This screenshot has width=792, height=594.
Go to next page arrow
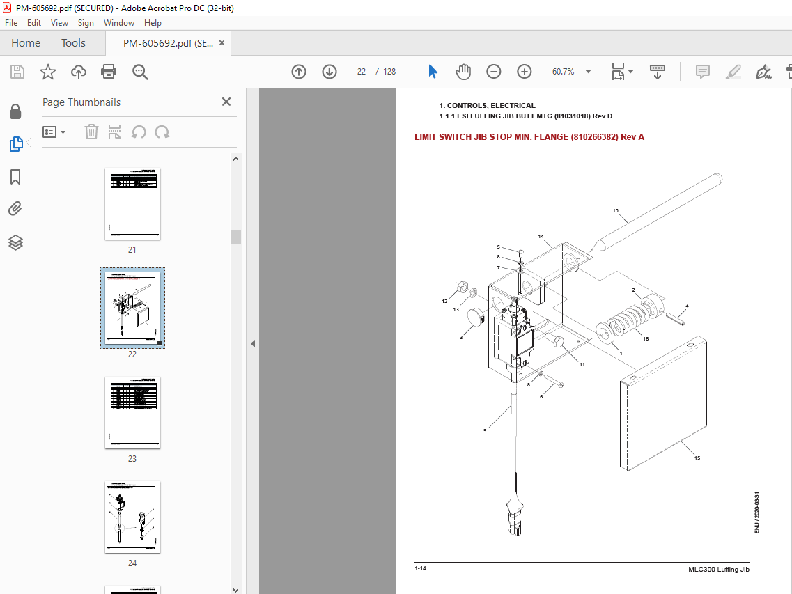coord(329,72)
